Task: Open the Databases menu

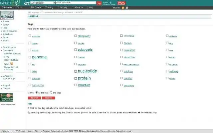Action: tap(7, 7)
